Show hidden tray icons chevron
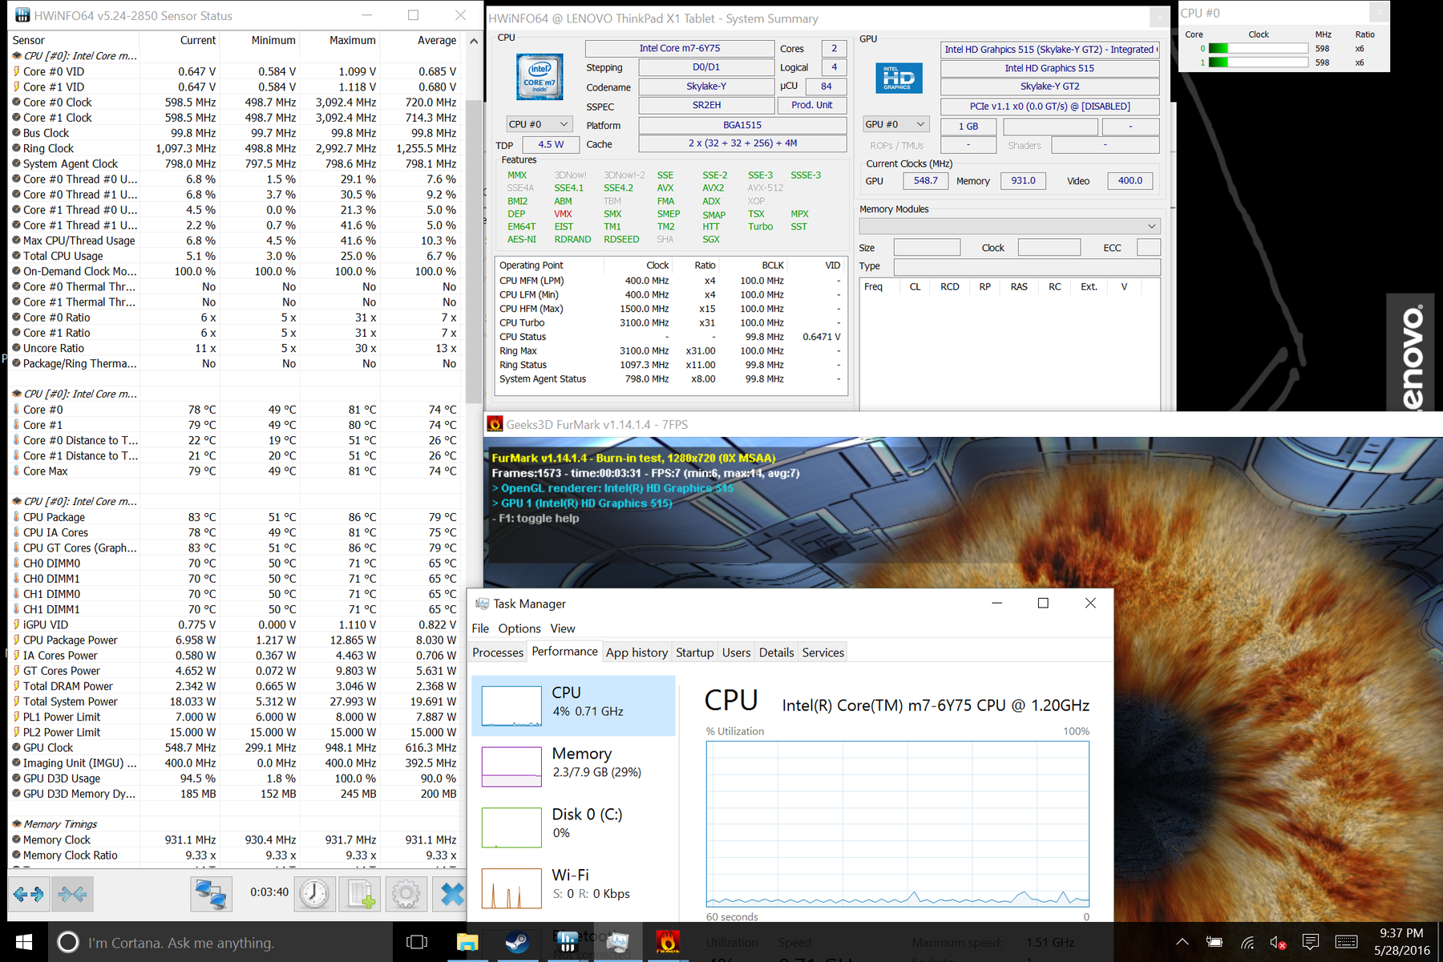Image resolution: width=1443 pixels, height=962 pixels. coord(1182,942)
